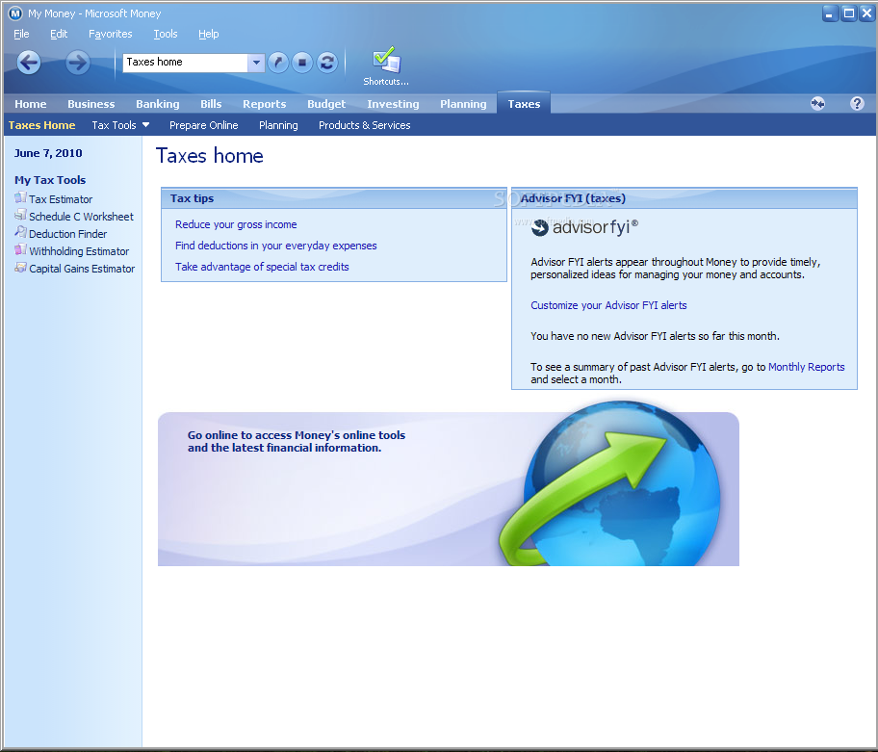This screenshot has width=878, height=752.
Task: Close the Microsoft Money window
Action: click(x=867, y=13)
